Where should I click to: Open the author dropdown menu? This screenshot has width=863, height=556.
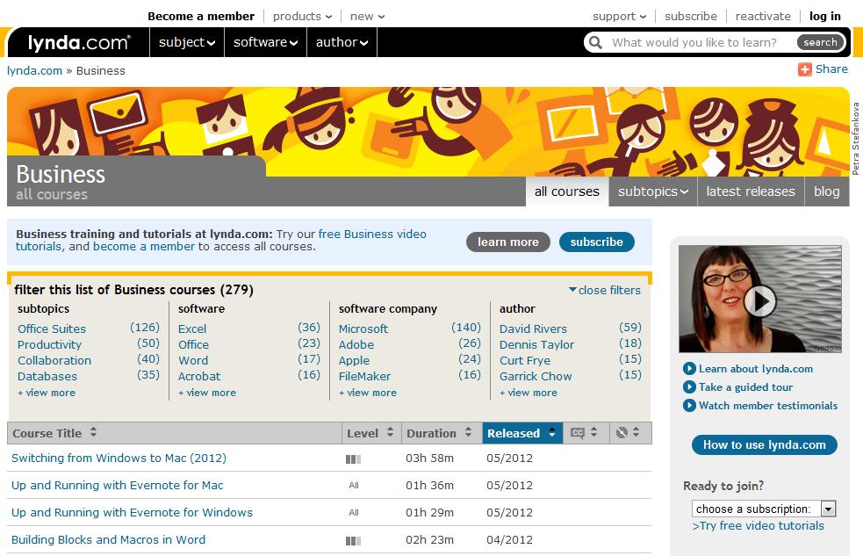click(x=342, y=42)
